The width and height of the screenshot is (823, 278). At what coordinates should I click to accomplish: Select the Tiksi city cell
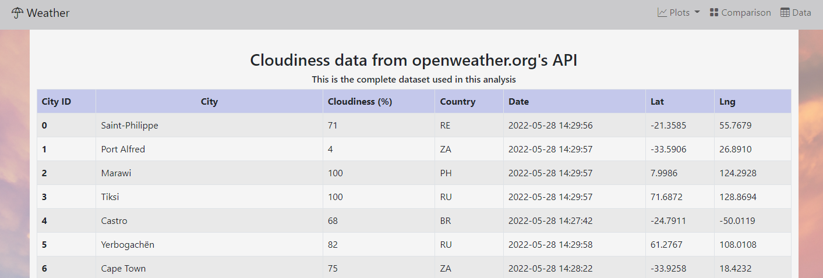point(209,197)
